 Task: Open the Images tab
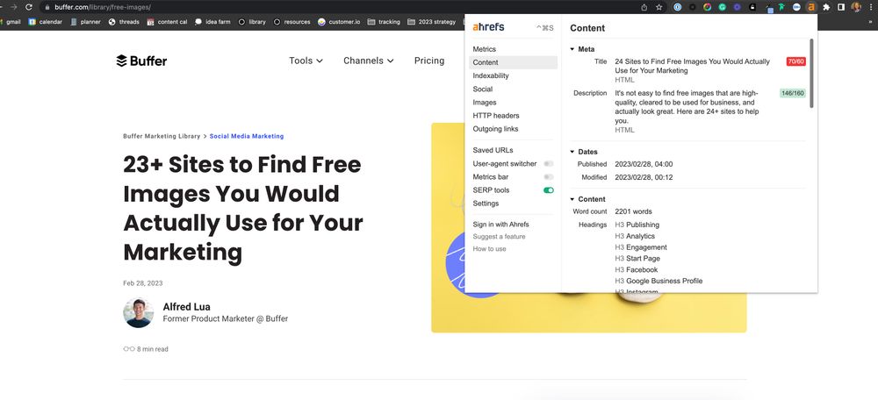point(485,103)
